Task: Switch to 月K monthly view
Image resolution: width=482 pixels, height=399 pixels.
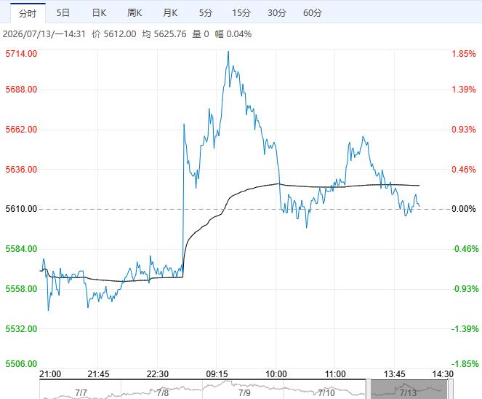Action: point(170,13)
